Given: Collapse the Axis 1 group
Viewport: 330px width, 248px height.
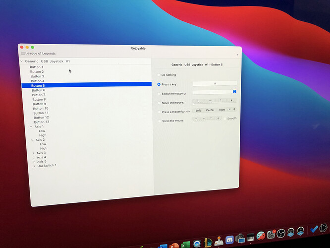Looking at the screenshot, I should point(31,126).
